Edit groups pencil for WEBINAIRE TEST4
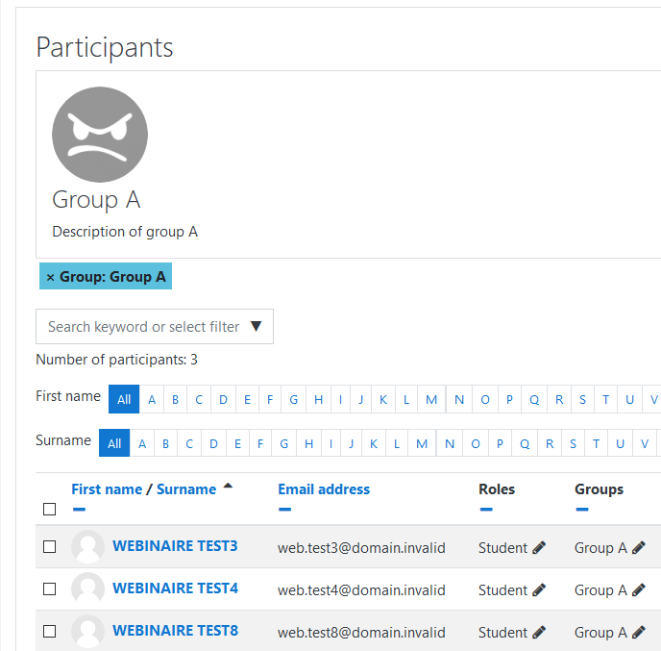 (638, 589)
